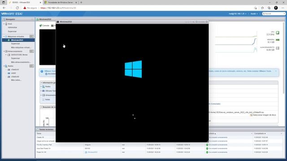Collapse the Redes tree node
This screenshot has height=161, width=287.
(x=4, y=66)
